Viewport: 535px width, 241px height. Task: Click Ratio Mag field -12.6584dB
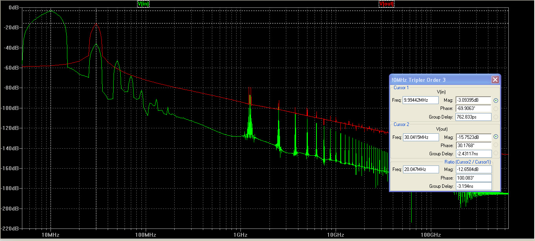[473, 169]
